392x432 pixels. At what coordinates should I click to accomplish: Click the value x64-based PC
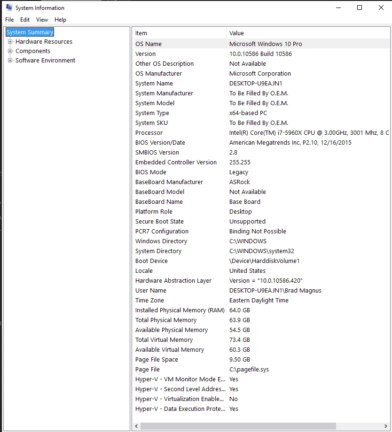coord(248,113)
